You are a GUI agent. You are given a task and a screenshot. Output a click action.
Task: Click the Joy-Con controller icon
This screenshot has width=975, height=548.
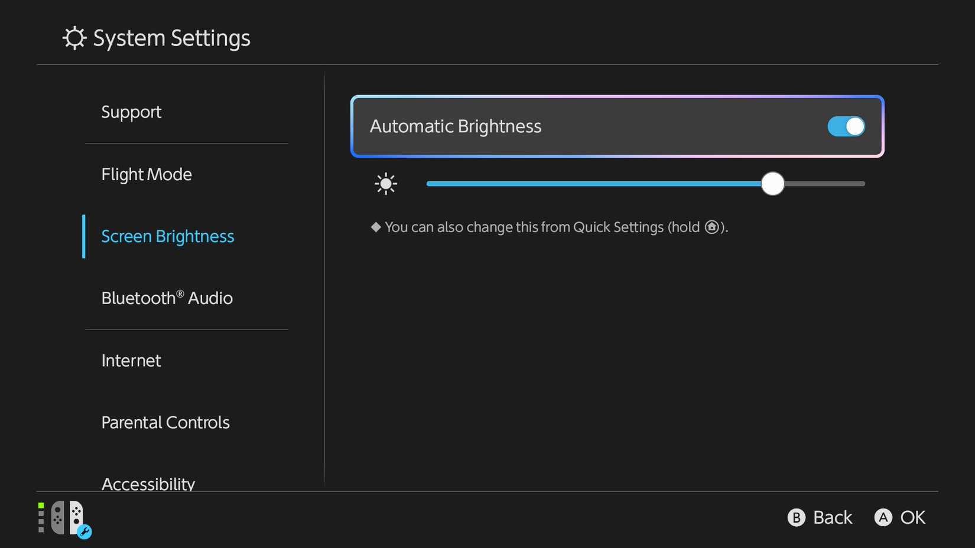pos(67,517)
